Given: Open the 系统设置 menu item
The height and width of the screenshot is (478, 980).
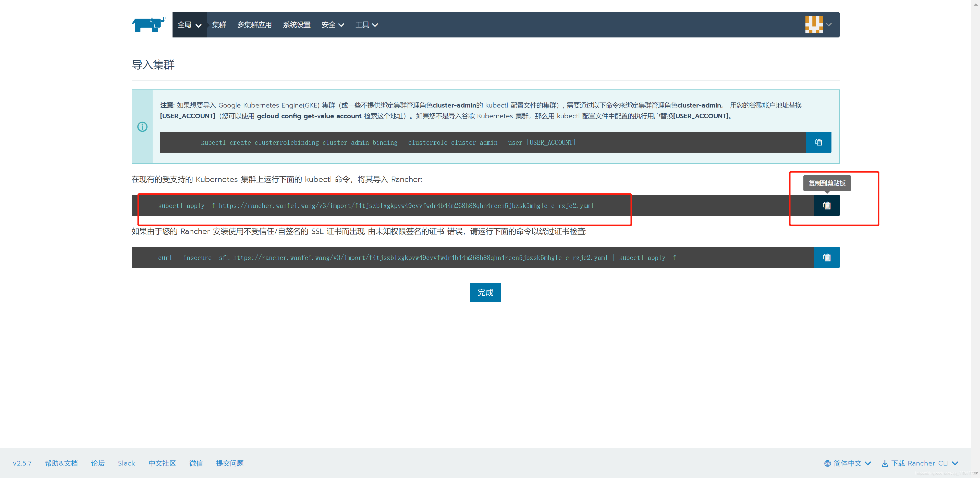Looking at the screenshot, I should point(297,25).
